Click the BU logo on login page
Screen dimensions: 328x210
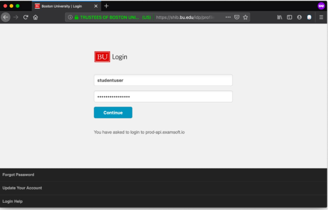pyautogui.click(x=102, y=57)
